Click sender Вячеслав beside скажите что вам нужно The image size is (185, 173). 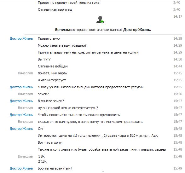(25, 122)
